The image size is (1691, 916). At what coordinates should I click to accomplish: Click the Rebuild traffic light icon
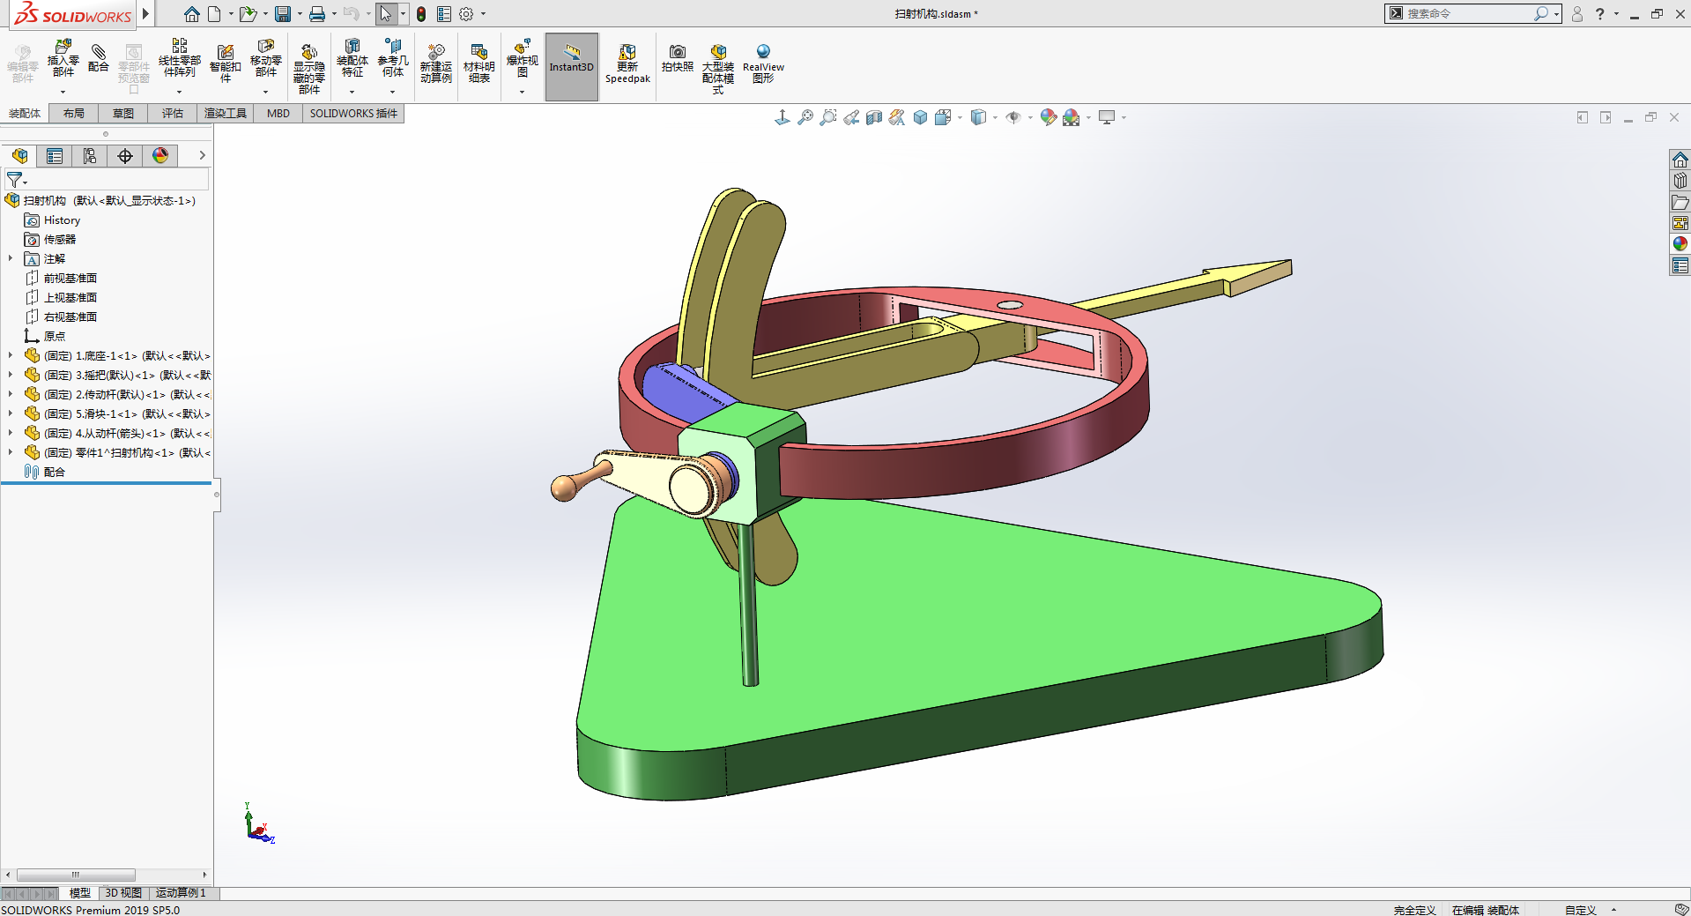coord(421,14)
